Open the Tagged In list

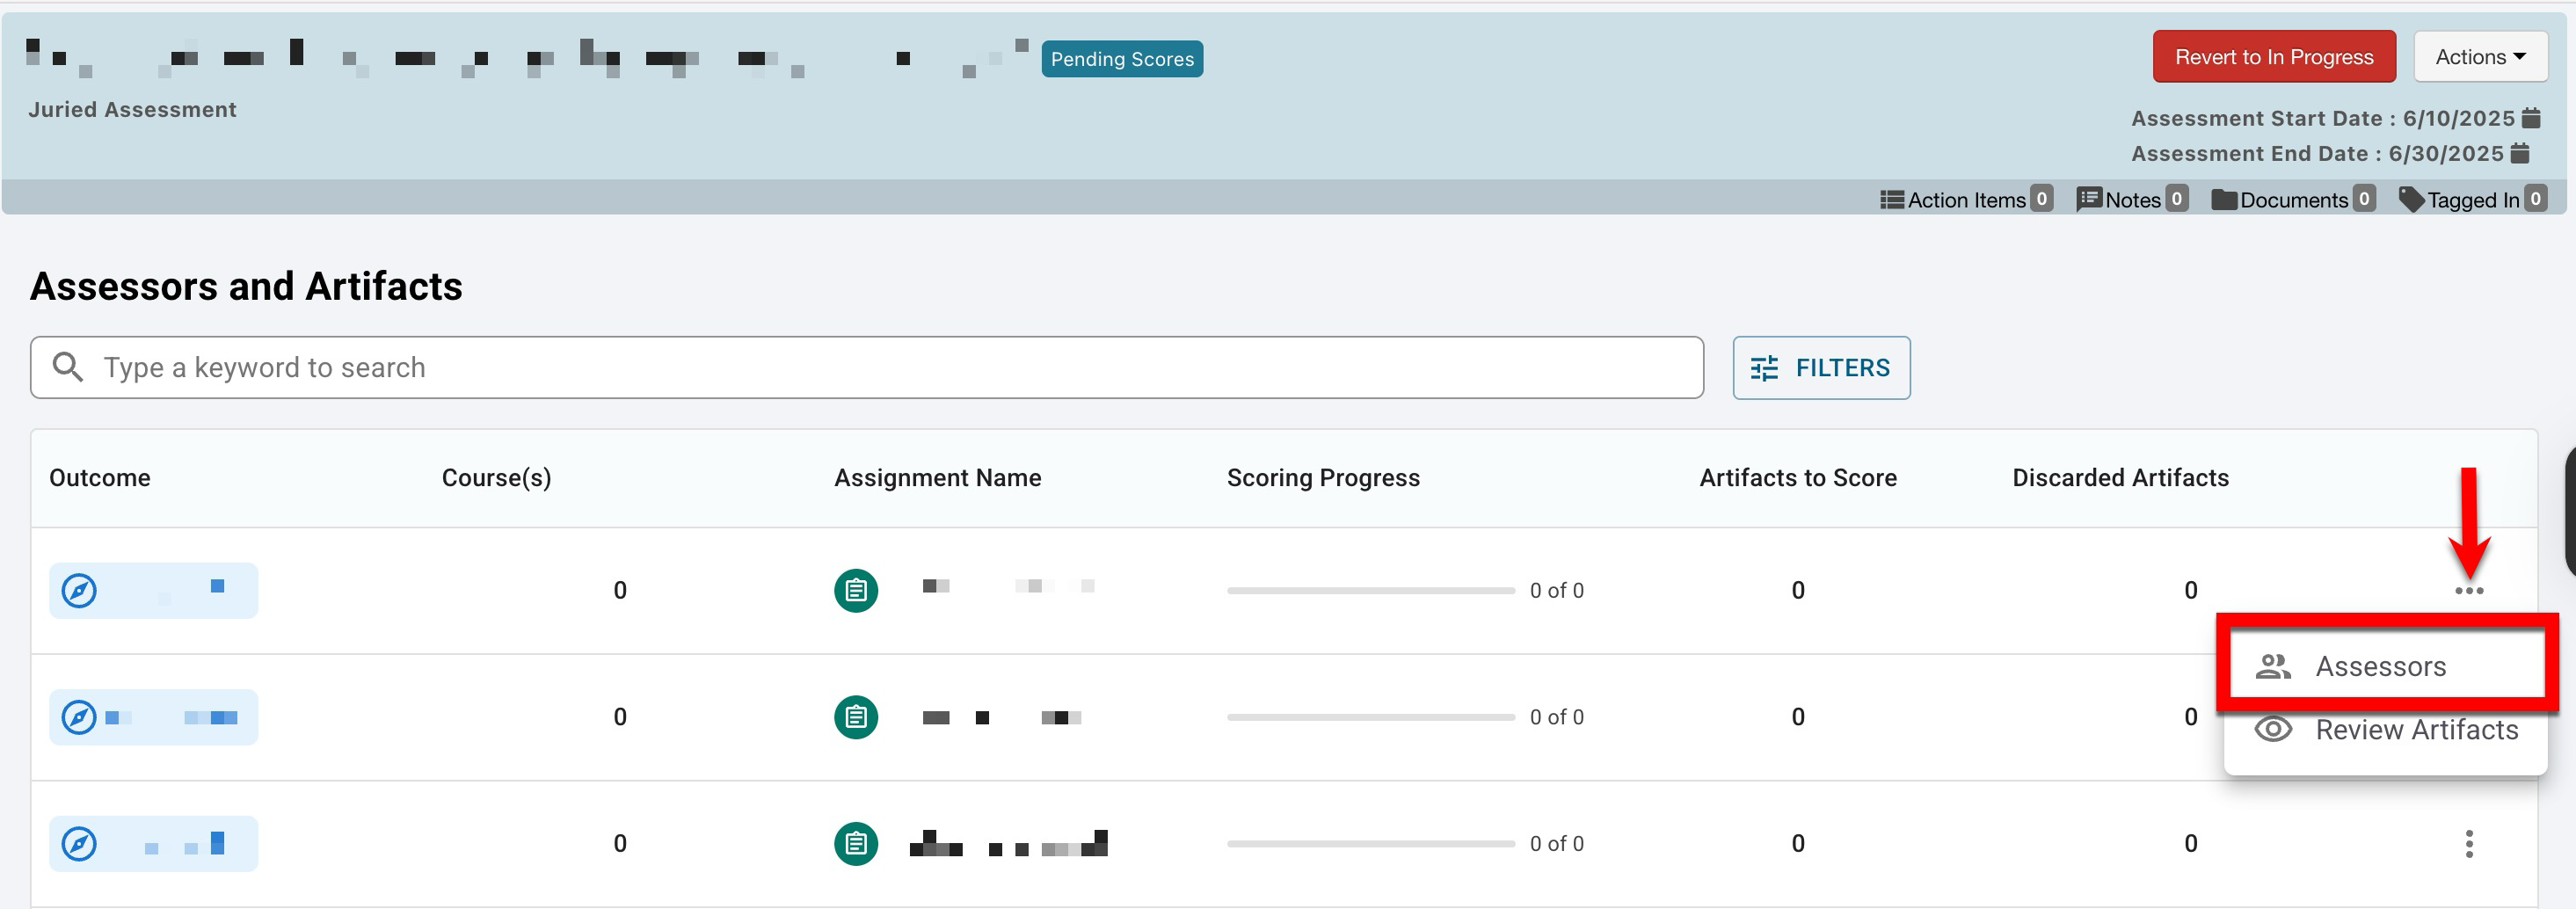click(x=2471, y=199)
